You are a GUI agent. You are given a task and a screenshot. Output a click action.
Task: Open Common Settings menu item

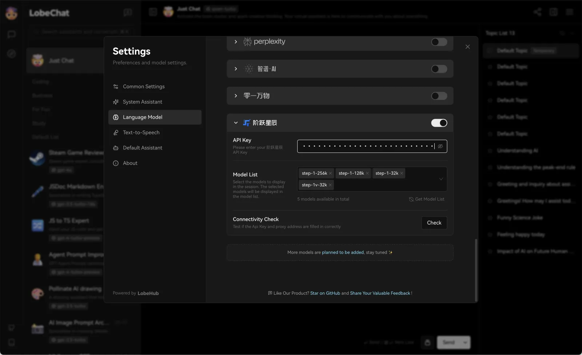[144, 86]
